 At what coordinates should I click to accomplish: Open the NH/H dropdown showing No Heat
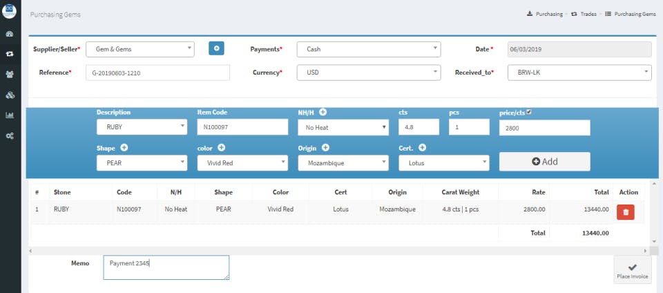343,127
